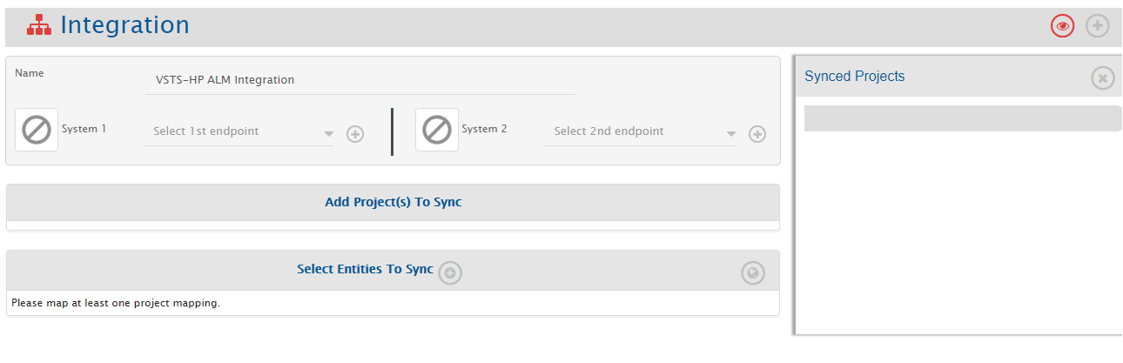The height and width of the screenshot is (363, 1123).
Task: Add new endpoint for System 2
Action: tap(757, 134)
